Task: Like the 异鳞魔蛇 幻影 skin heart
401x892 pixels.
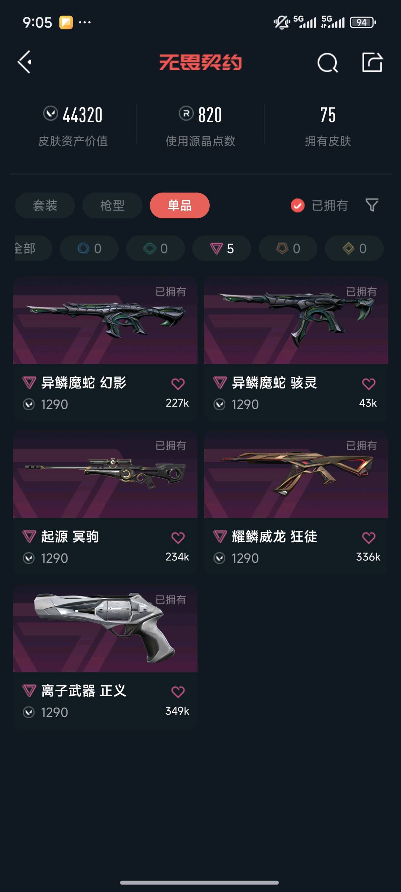Action: tap(178, 384)
